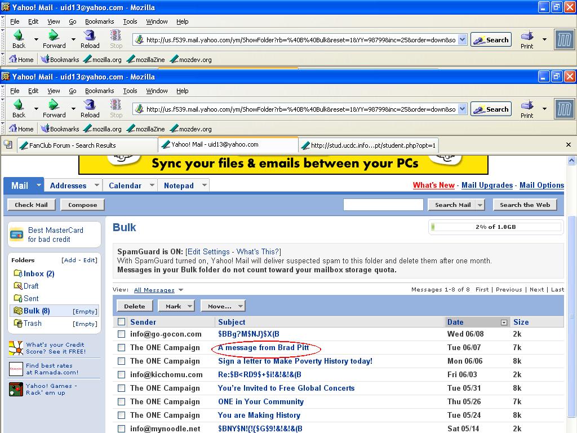This screenshot has height=433, width=577.
Task: Close the current tab with the tab bar X
Action: point(568,145)
